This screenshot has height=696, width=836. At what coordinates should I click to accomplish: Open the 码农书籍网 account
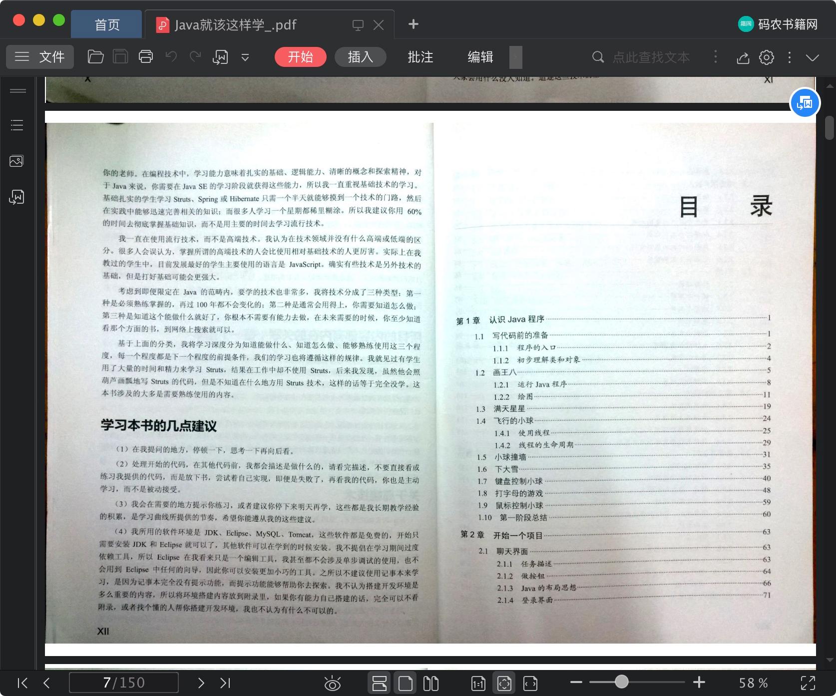point(778,24)
